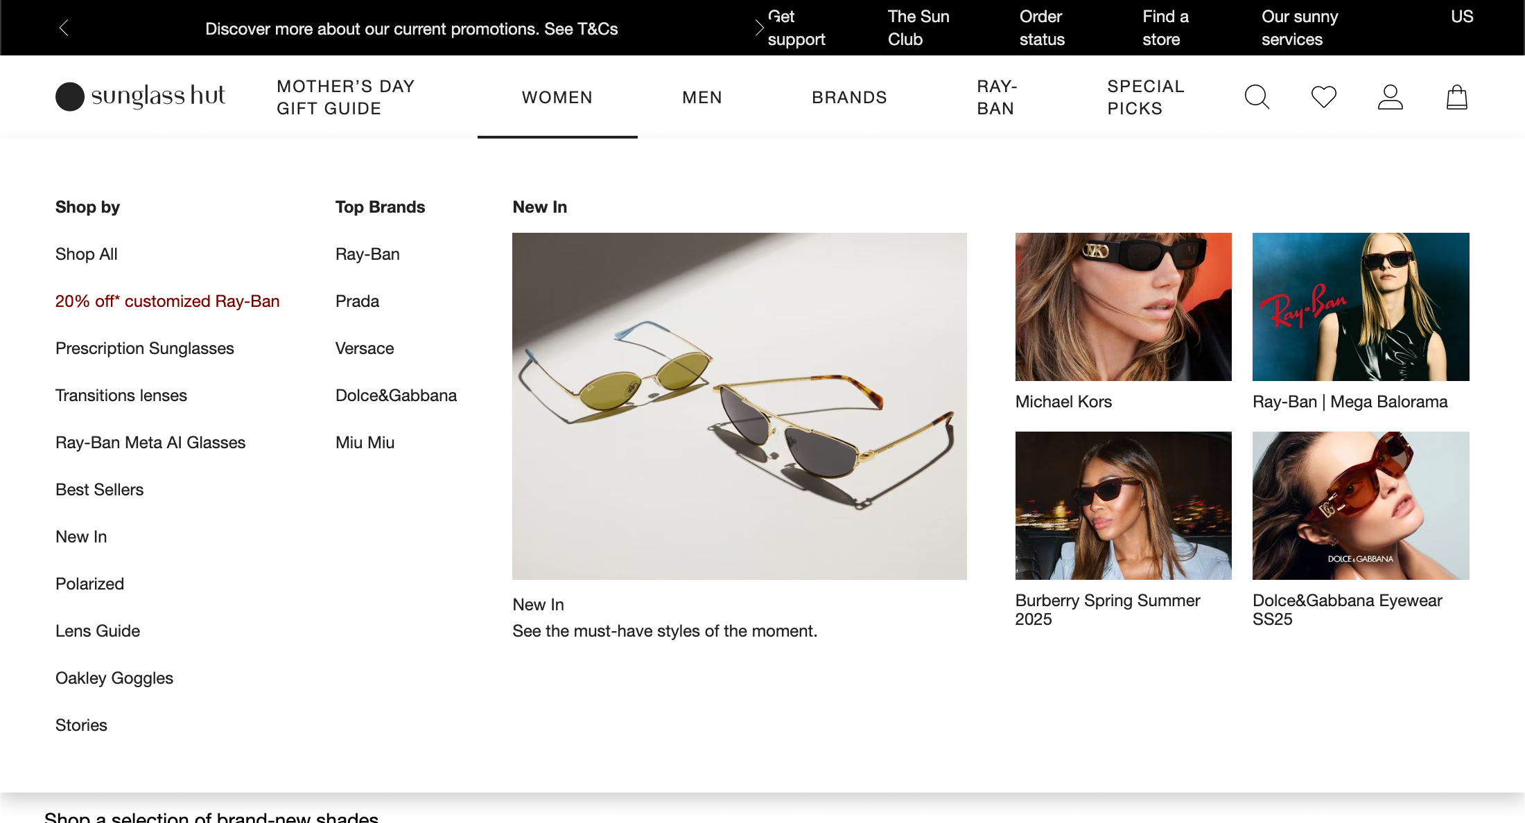Browse Ray-Ban under Top Brands
The width and height of the screenshot is (1525, 823).
tap(367, 254)
